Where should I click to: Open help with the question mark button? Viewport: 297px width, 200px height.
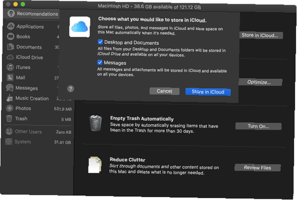pyautogui.click(x=71, y=89)
